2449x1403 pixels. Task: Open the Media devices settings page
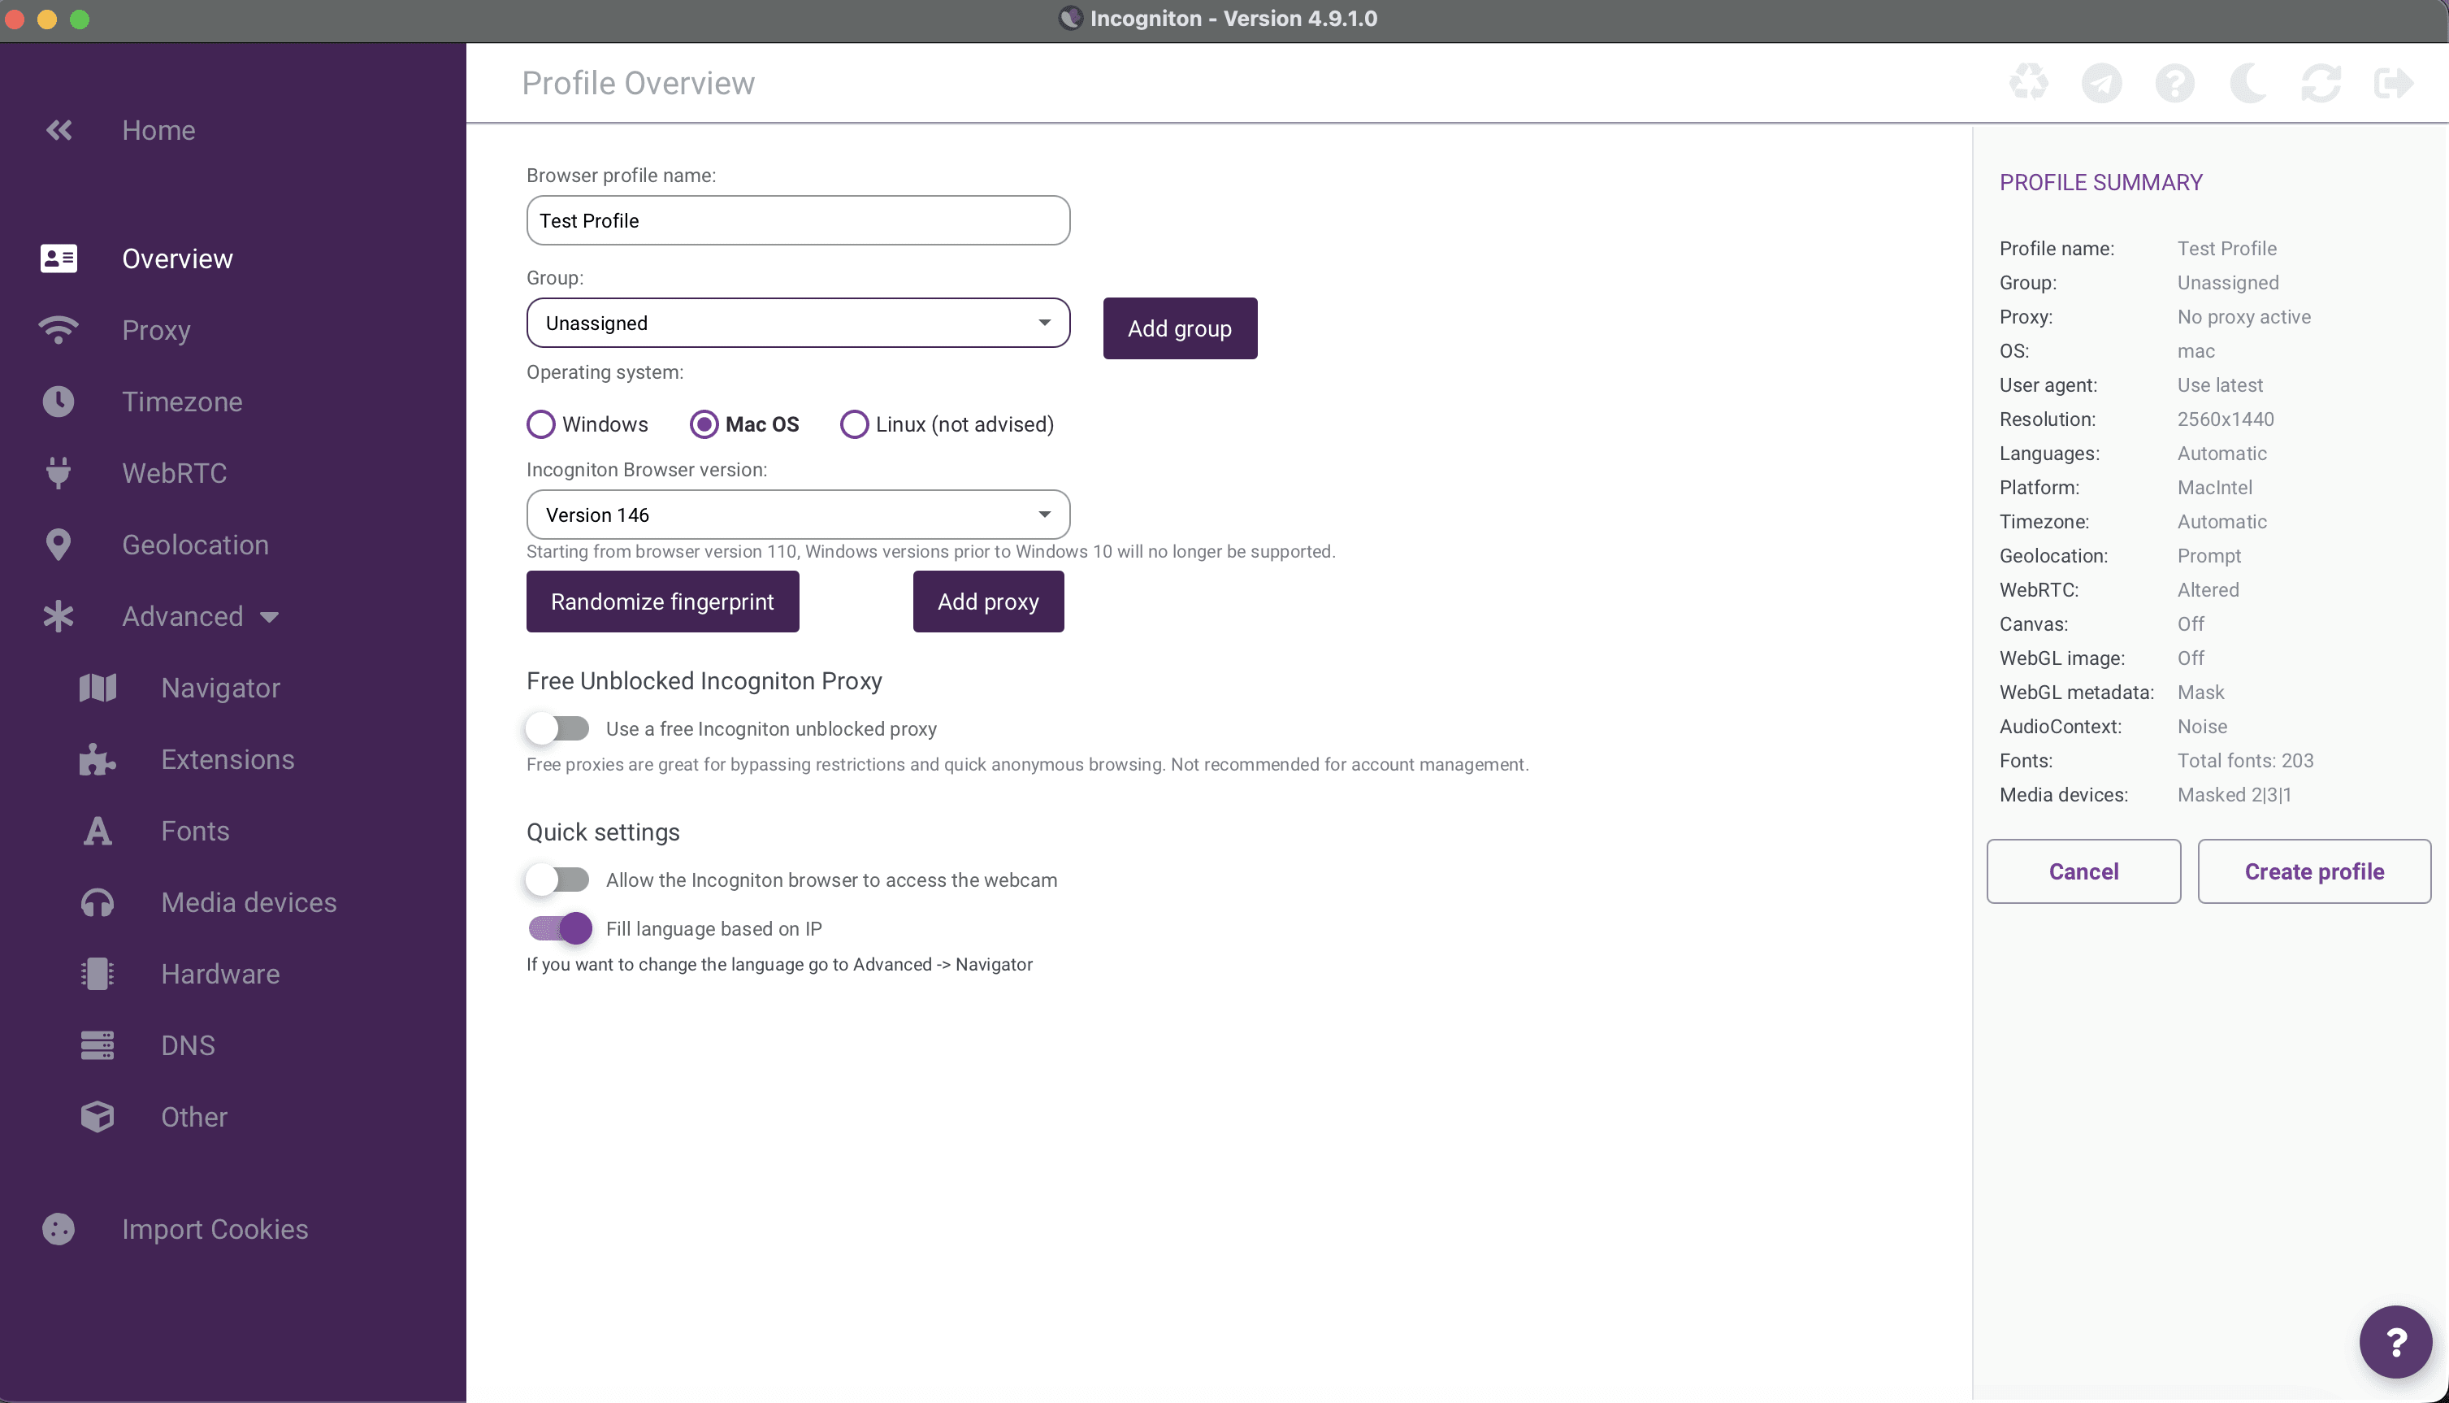249,903
